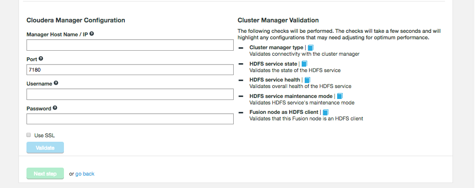Open documentation icon for Cluster manager type
This screenshot has width=475, height=188.
(x=311, y=48)
